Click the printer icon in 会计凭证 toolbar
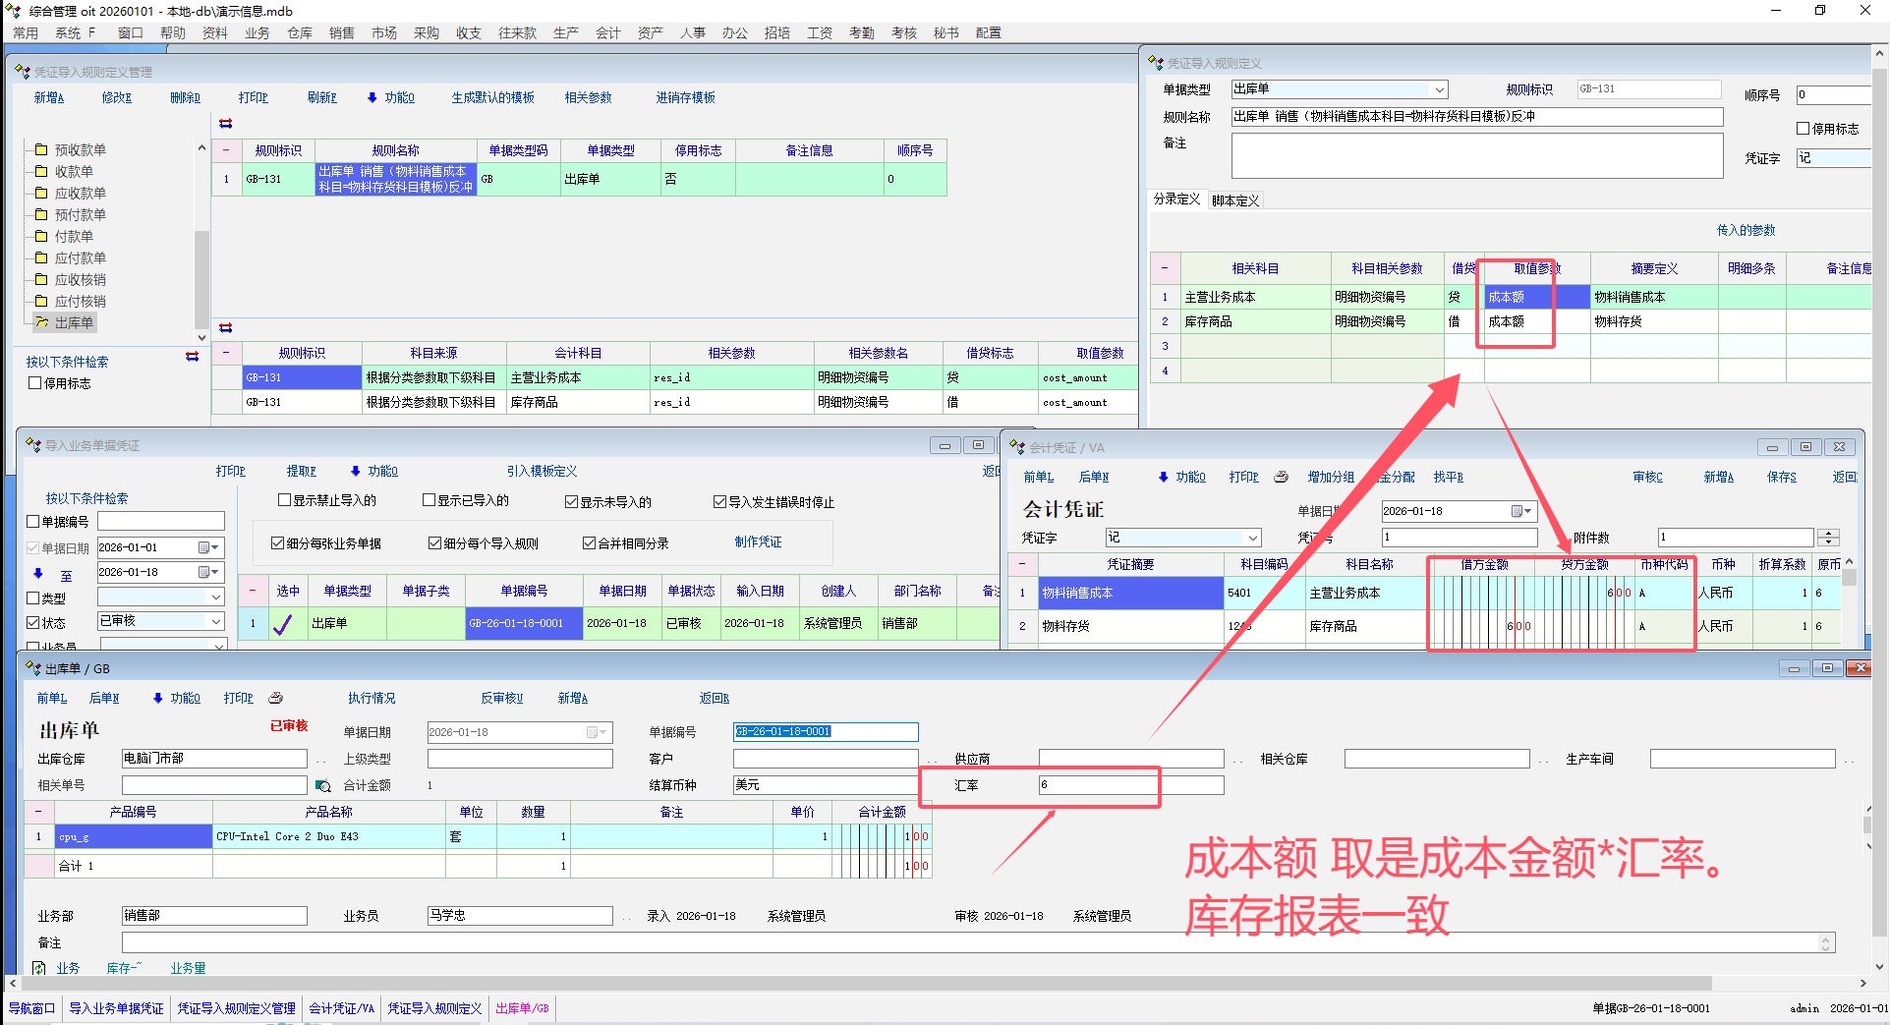The height and width of the screenshot is (1025, 1890). click(1281, 477)
